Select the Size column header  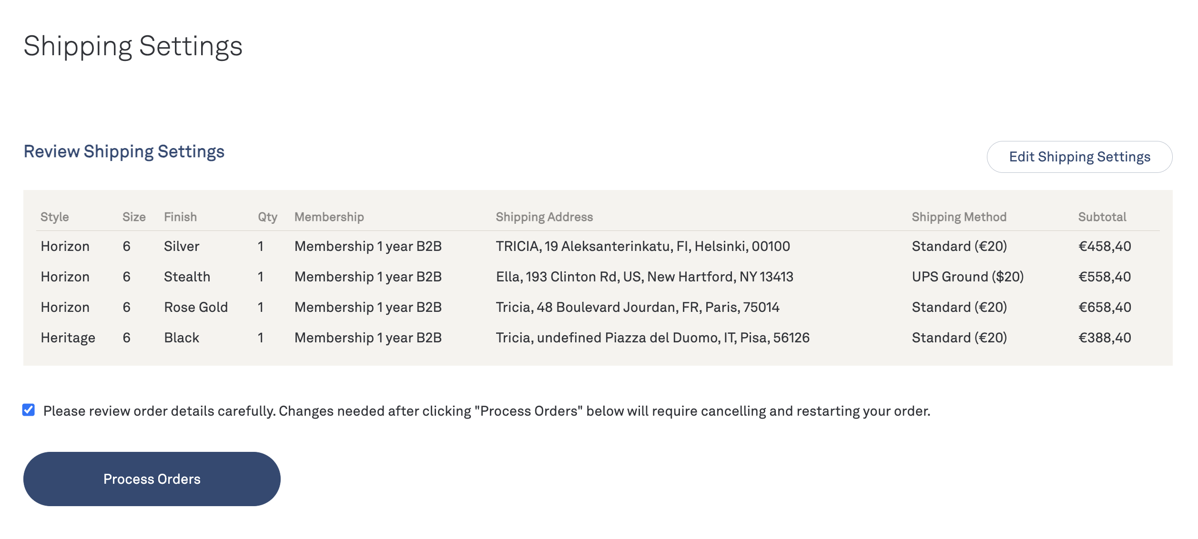(x=134, y=217)
